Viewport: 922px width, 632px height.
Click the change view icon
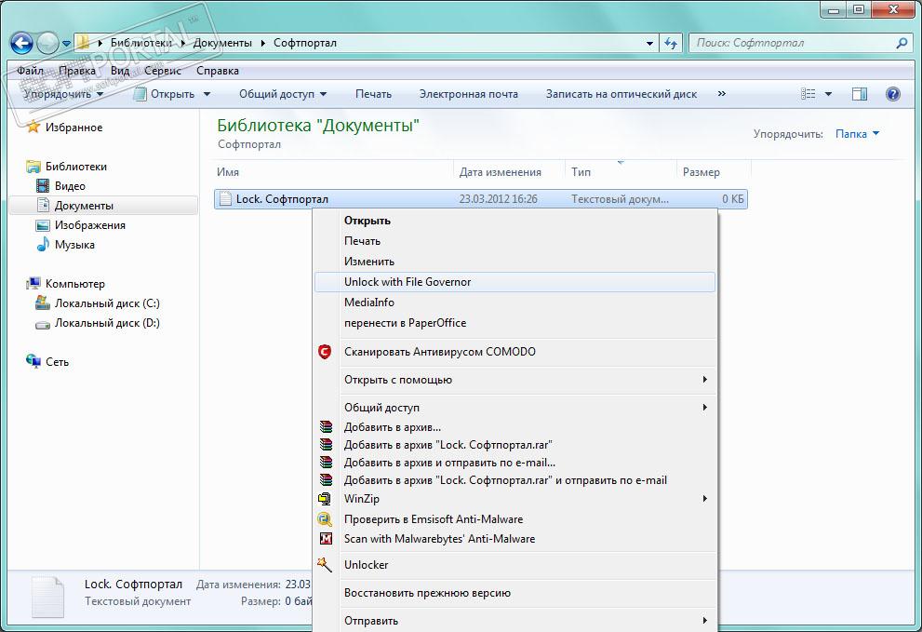coord(808,94)
